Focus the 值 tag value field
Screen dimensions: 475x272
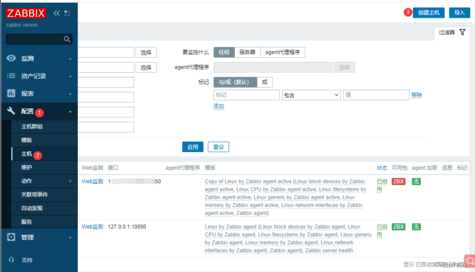[x=376, y=95]
